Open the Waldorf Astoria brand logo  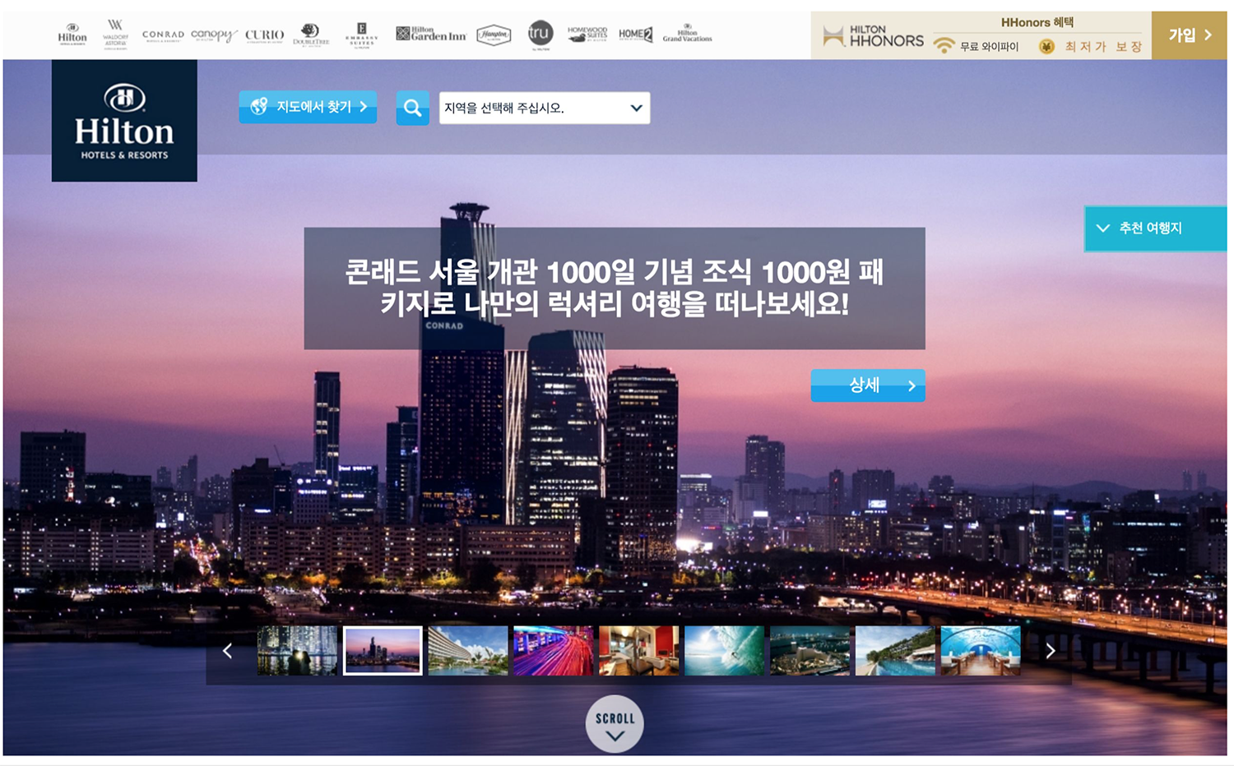115,35
